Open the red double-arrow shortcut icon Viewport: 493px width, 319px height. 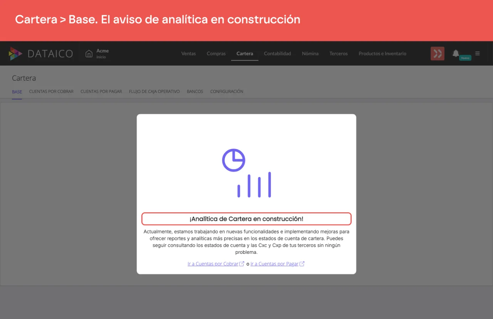[438, 54]
